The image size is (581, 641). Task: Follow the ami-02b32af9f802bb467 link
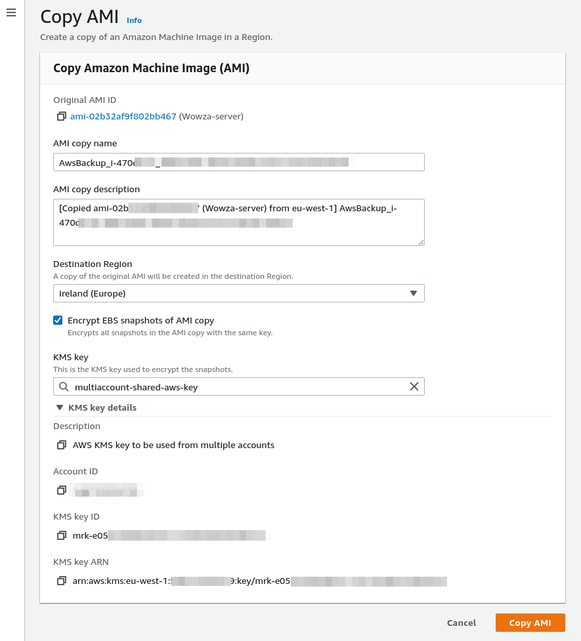click(122, 116)
